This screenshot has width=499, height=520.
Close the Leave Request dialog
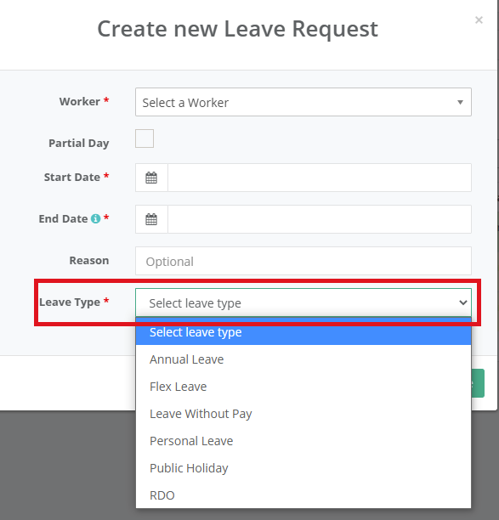[x=479, y=20]
